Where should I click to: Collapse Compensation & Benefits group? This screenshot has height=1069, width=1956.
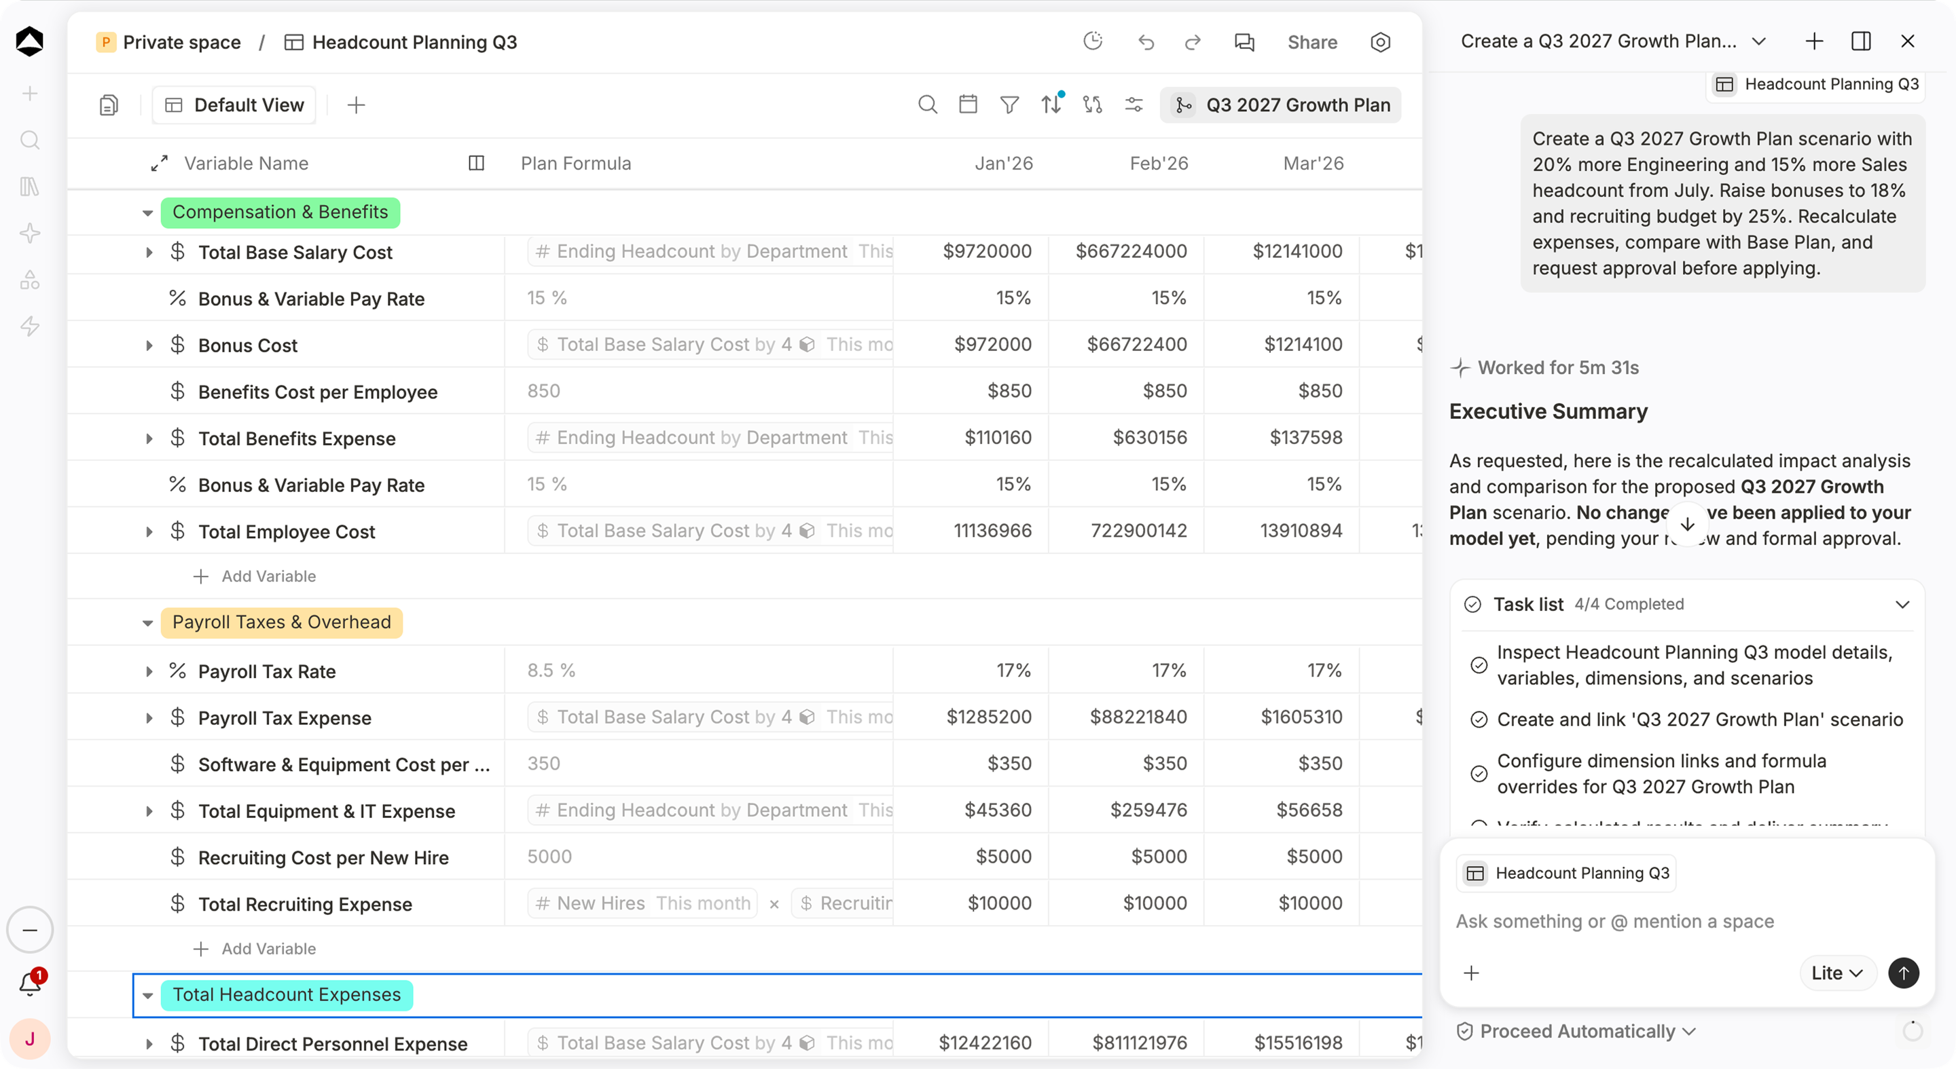(x=147, y=212)
